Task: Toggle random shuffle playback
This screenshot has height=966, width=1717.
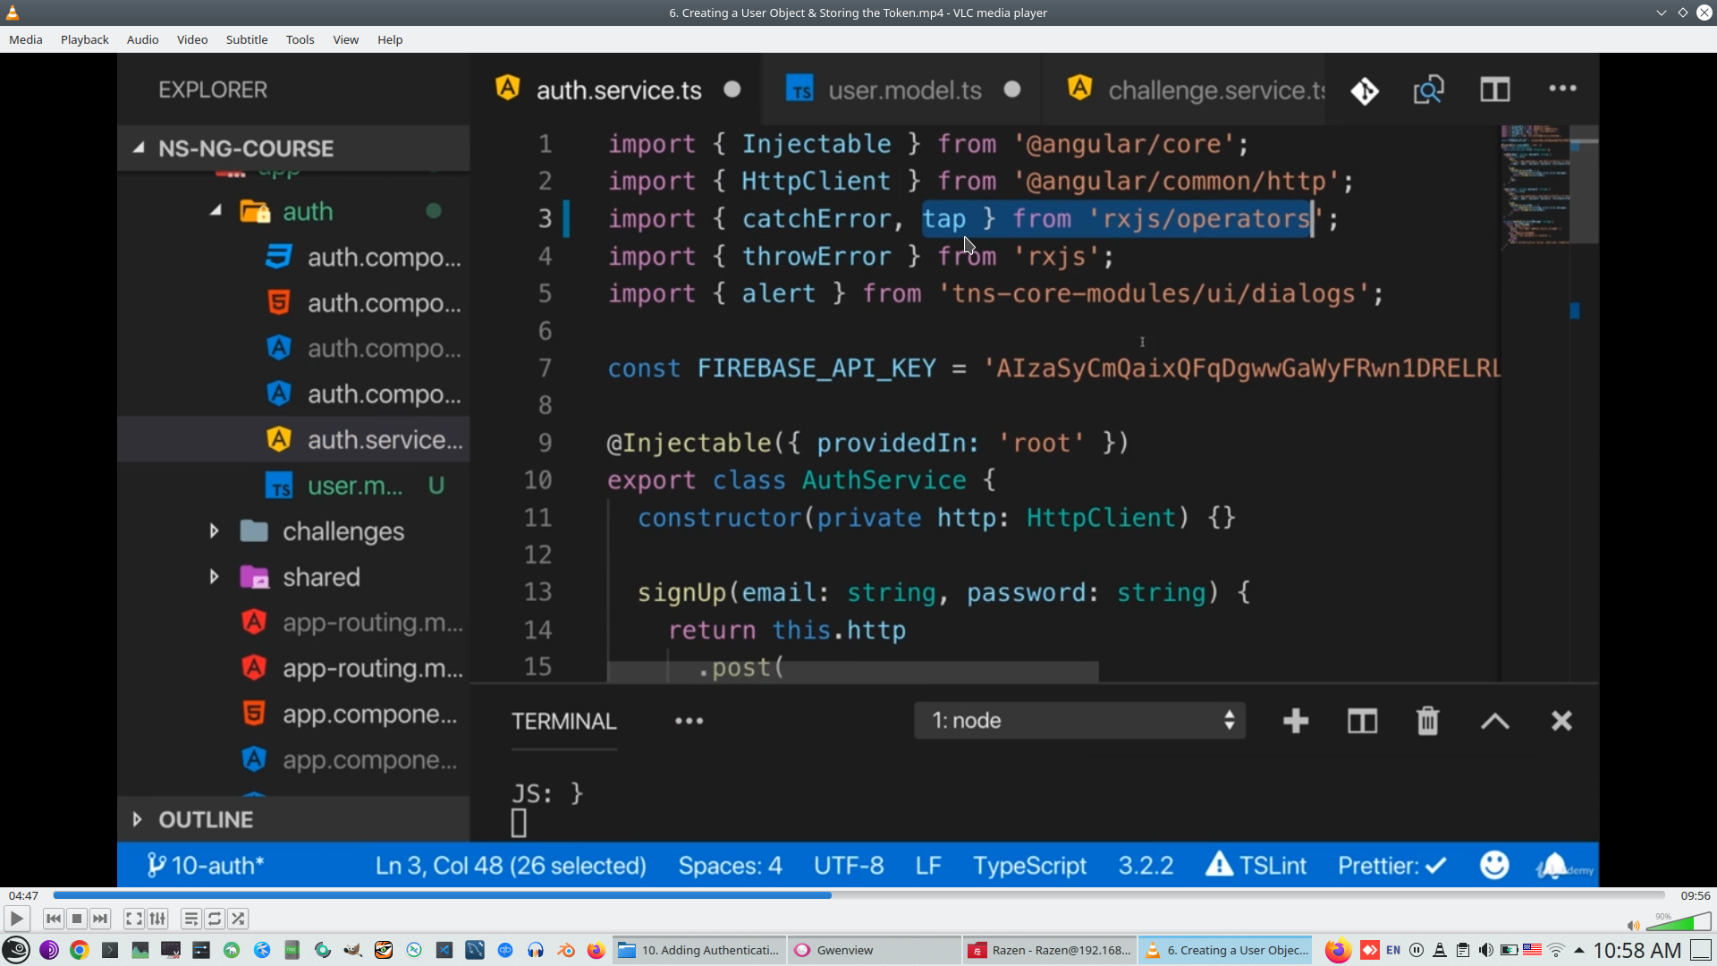Action: 238,919
